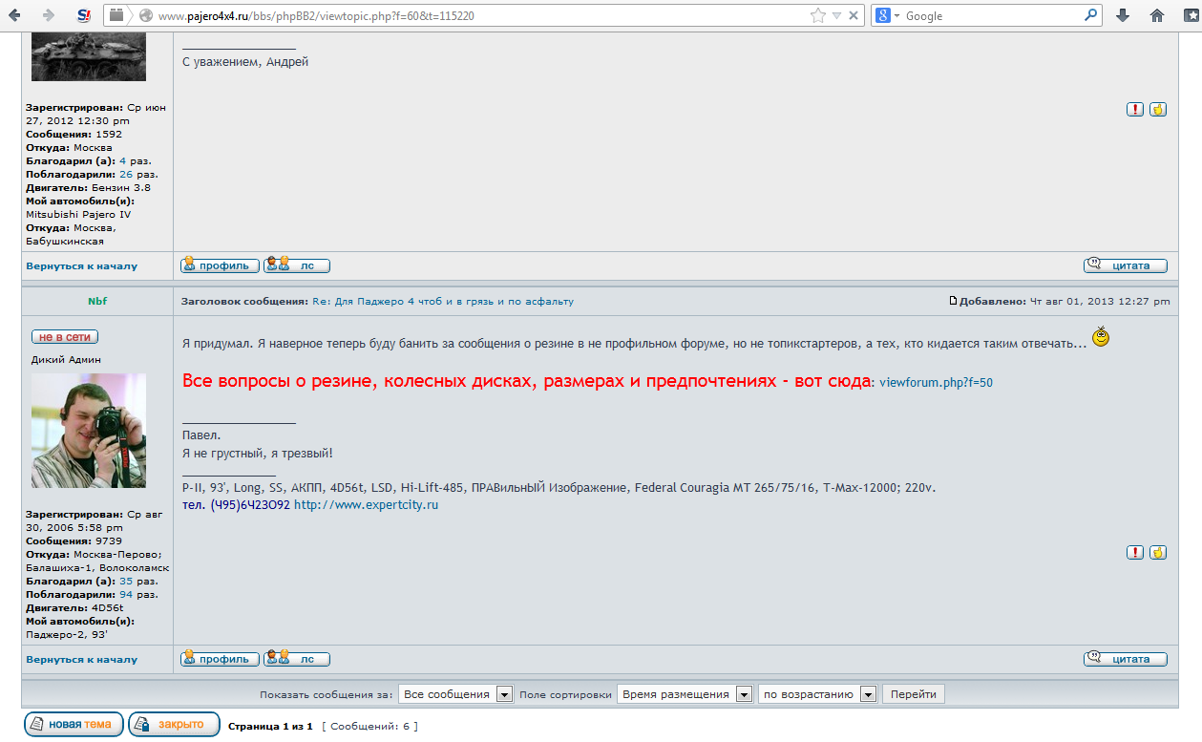The height and width of the screenshot is (742, 1202).
Task: Click Nbf's avatar photo with camera
Action: (89, 431)
